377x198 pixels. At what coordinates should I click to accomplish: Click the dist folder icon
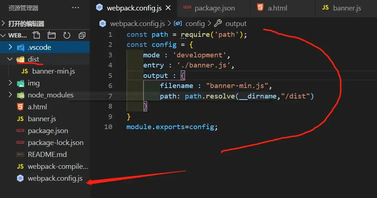pyautogui.click(x=21, y=59)
